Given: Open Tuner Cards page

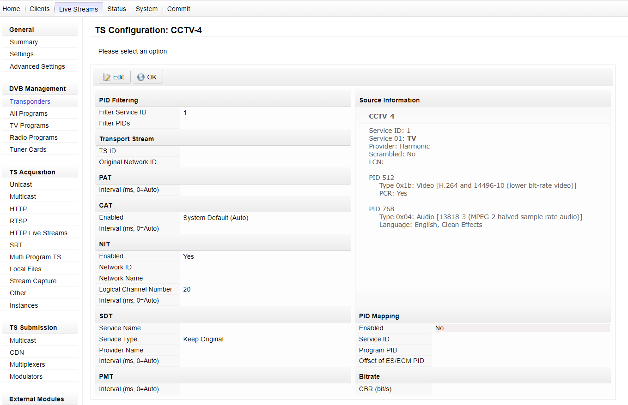Looking at the screenshot, I should coord(28,149).
